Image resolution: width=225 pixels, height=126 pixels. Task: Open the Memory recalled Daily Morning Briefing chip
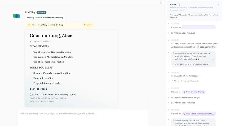(x=45, y=18)
